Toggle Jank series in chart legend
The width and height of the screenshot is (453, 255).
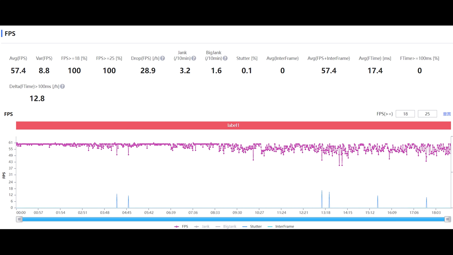[202, 226]
